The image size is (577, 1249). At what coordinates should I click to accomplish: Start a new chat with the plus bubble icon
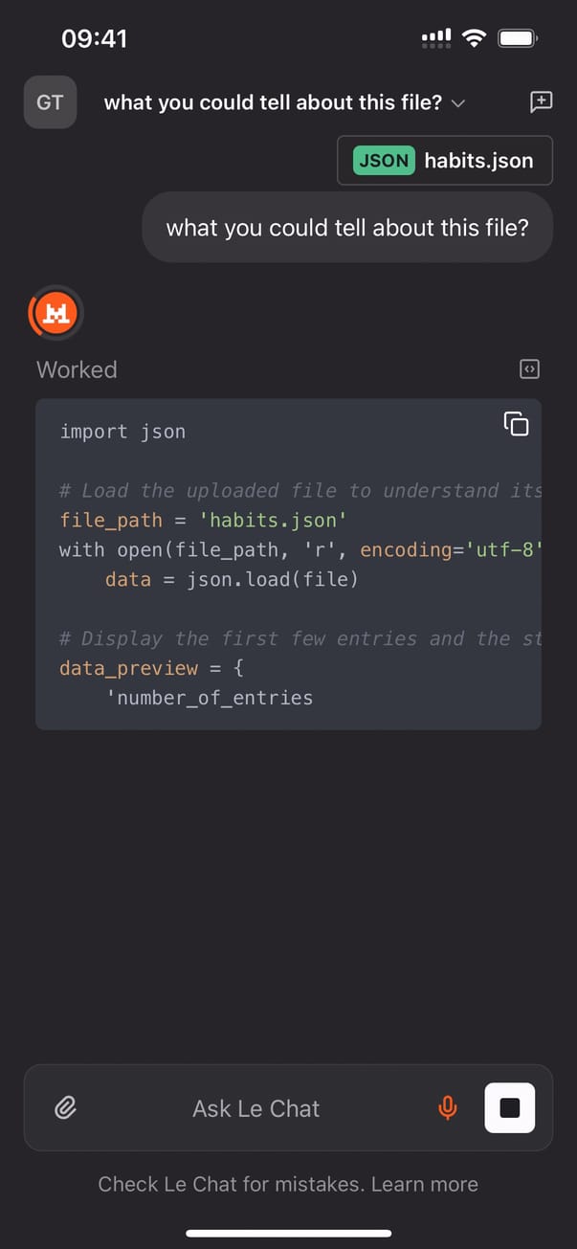click(x=541, y=102)
